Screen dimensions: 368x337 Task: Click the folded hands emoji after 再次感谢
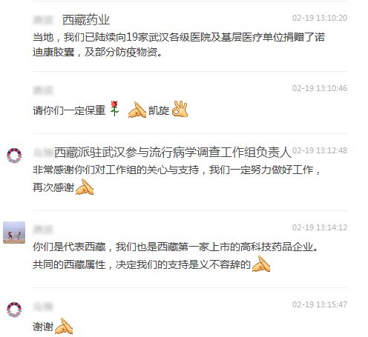click(85, 187)
